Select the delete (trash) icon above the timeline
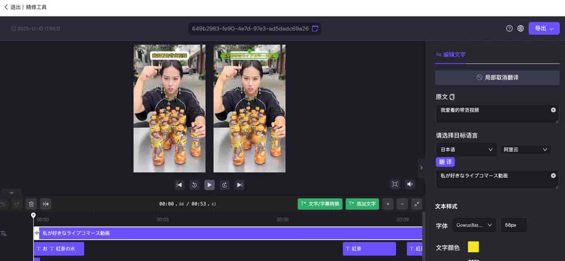The height and width of the screenshot is (261, 565). [31, 204]
